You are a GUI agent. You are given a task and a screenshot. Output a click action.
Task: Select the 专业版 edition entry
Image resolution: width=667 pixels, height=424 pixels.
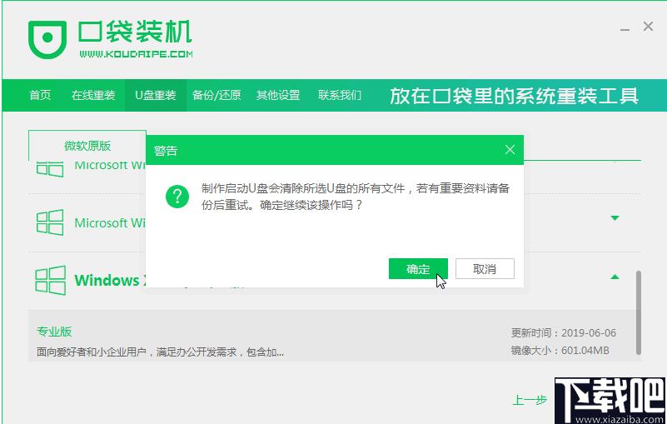click(x=54, y=332)
